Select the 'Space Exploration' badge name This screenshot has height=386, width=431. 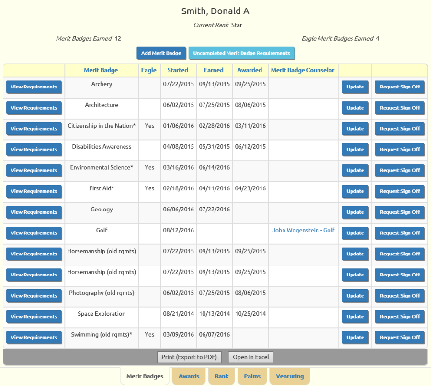tap(102, 313)
